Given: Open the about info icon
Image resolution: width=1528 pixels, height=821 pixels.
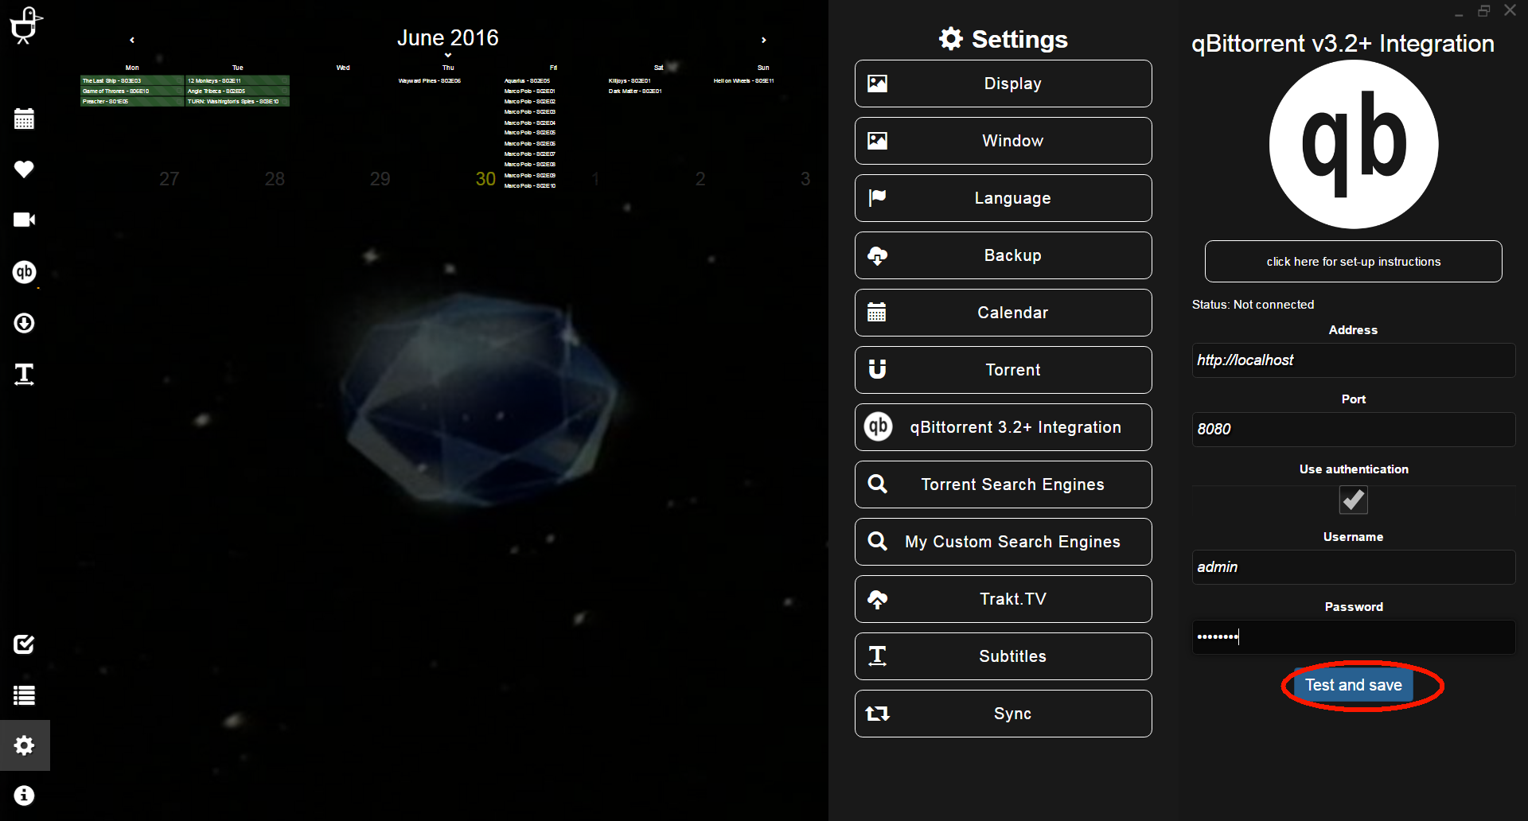Looking at the screenshot, I should 24,796.
